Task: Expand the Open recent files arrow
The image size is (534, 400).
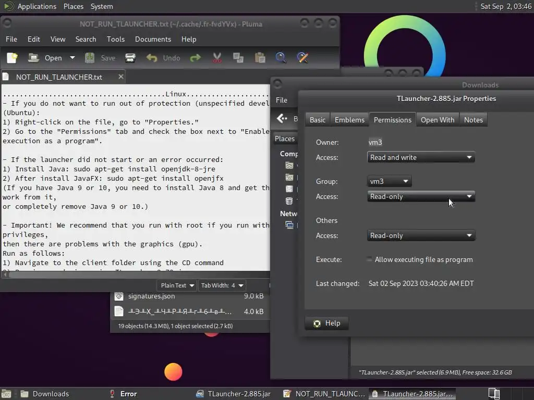Action: (x=72, y=58)
